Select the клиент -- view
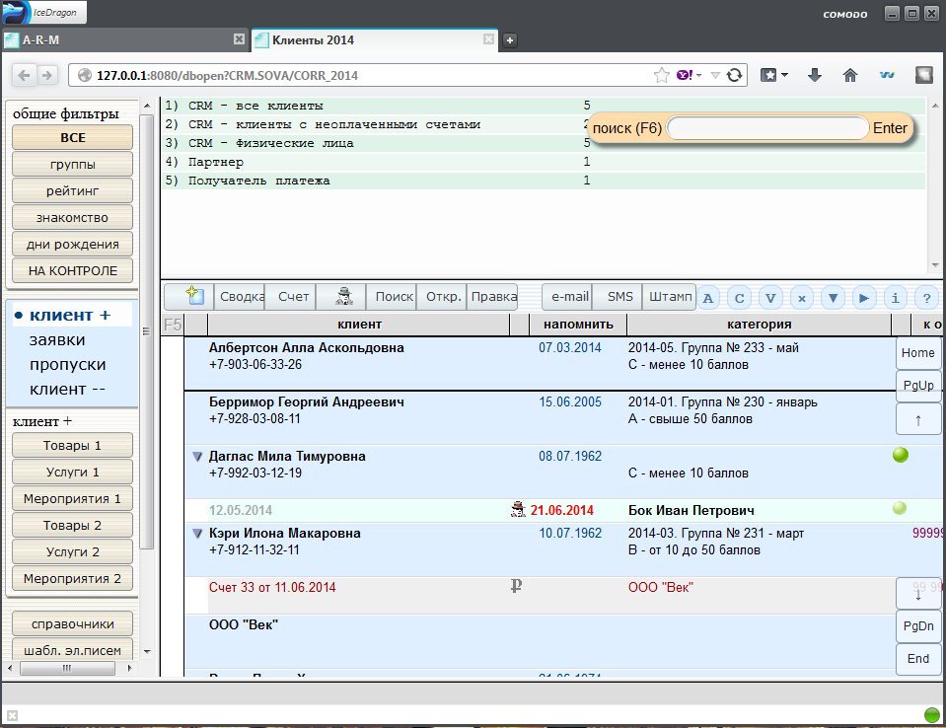Viewport: 946px width, 728px height. (x=67, y=390)
